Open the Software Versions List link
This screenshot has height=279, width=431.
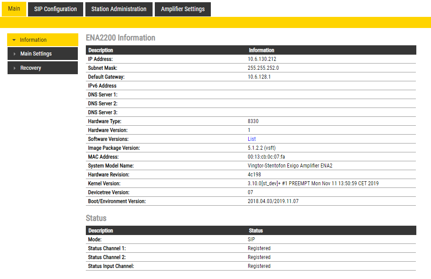pyautogui.click(x=252, y=139)
